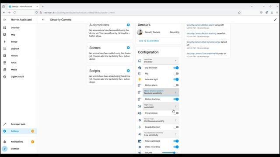Select the Settings - Home Assistant tab
Screen dimensions: 280x157
pyautogui.click(x=23, y=7)
